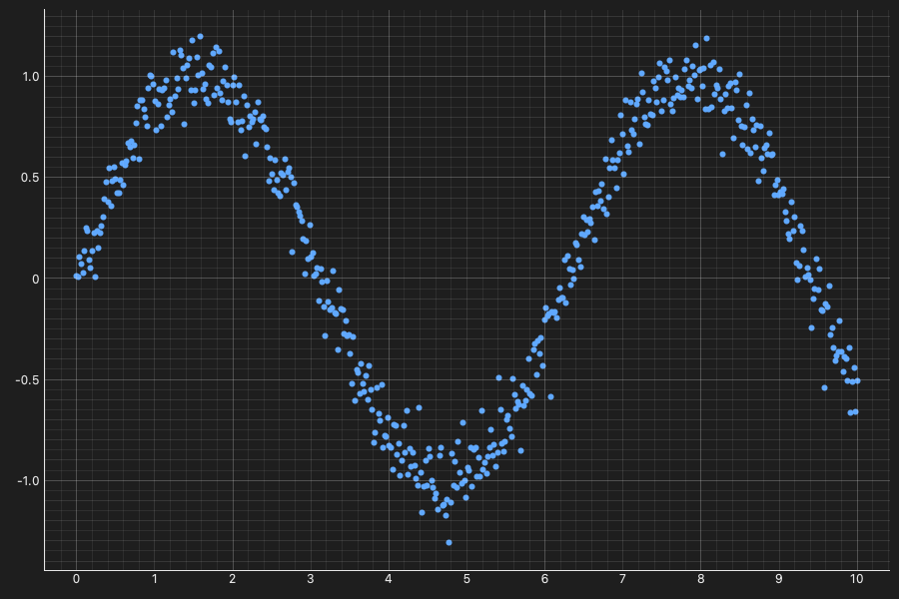This screenshot has width=899, height=599.
Task: Click the x-axis tick label 2
Action: coord(232,579)
